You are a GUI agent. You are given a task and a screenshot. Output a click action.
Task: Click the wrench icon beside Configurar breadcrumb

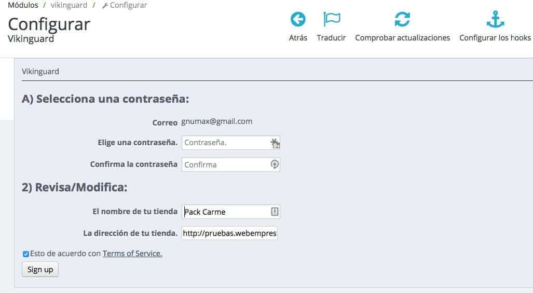(x=105, y=5)
